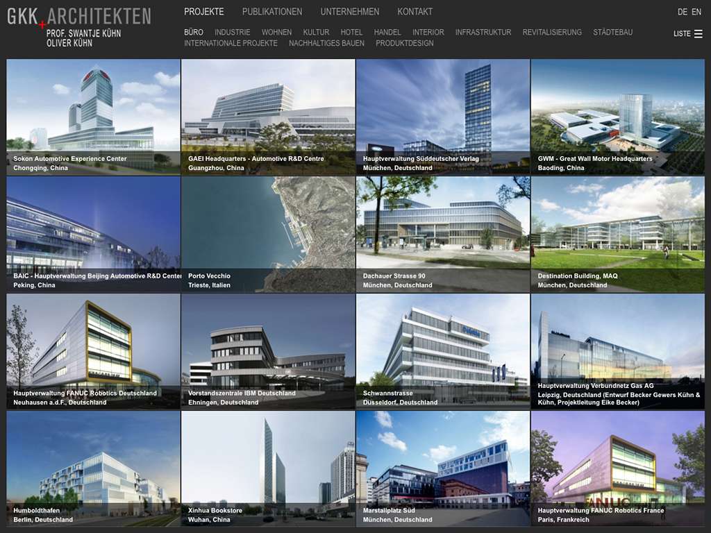Go to UNTERNEHMEN page

pyautogui.click(x=350, y=12)
